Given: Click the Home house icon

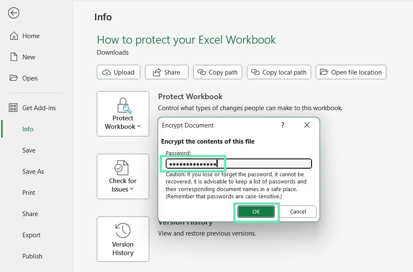Looking at the screenshot, I should (14, 36).
